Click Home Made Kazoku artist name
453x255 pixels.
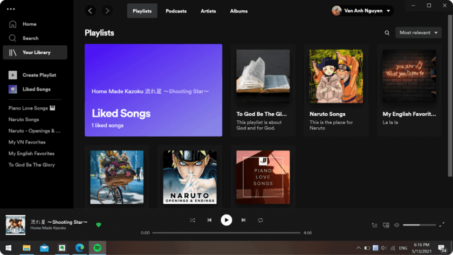tap(48, 228)
